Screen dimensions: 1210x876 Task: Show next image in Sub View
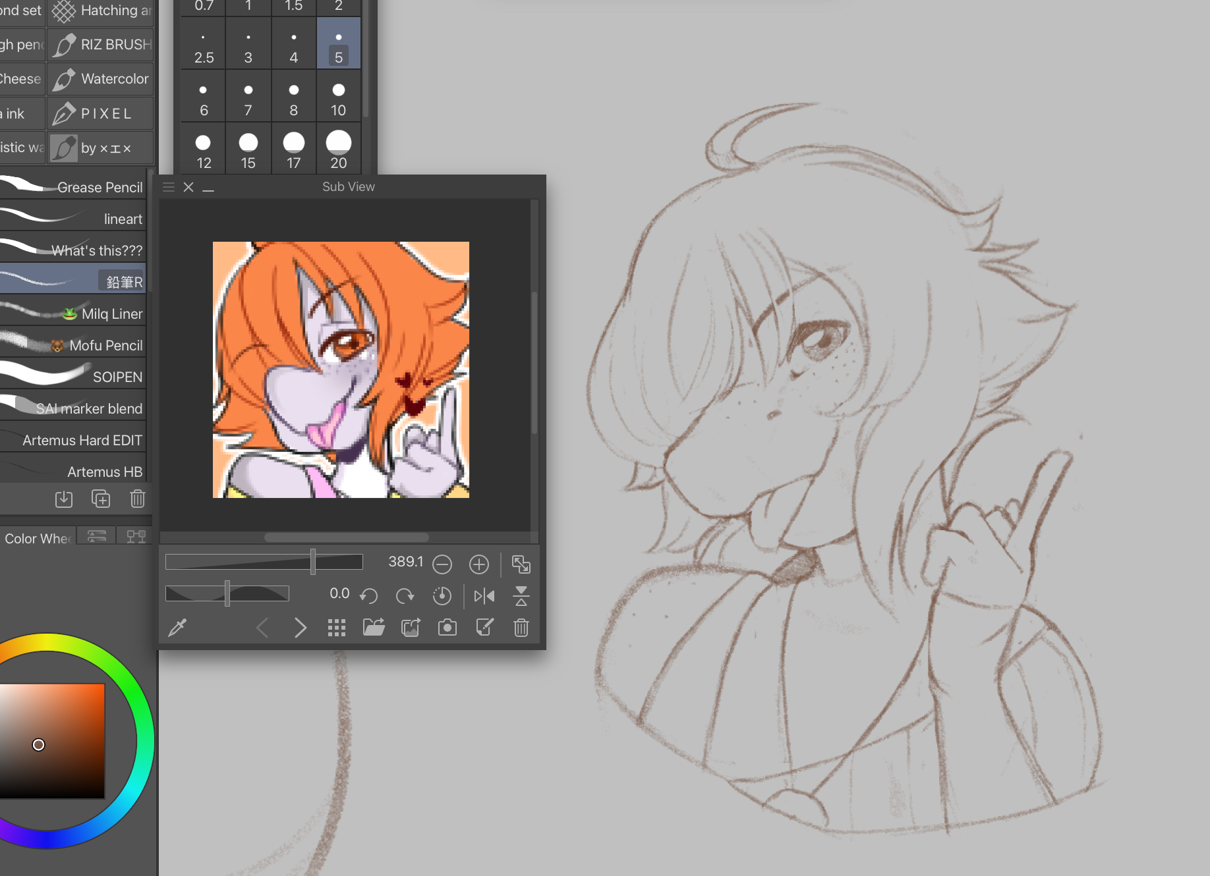coord(301,628)
